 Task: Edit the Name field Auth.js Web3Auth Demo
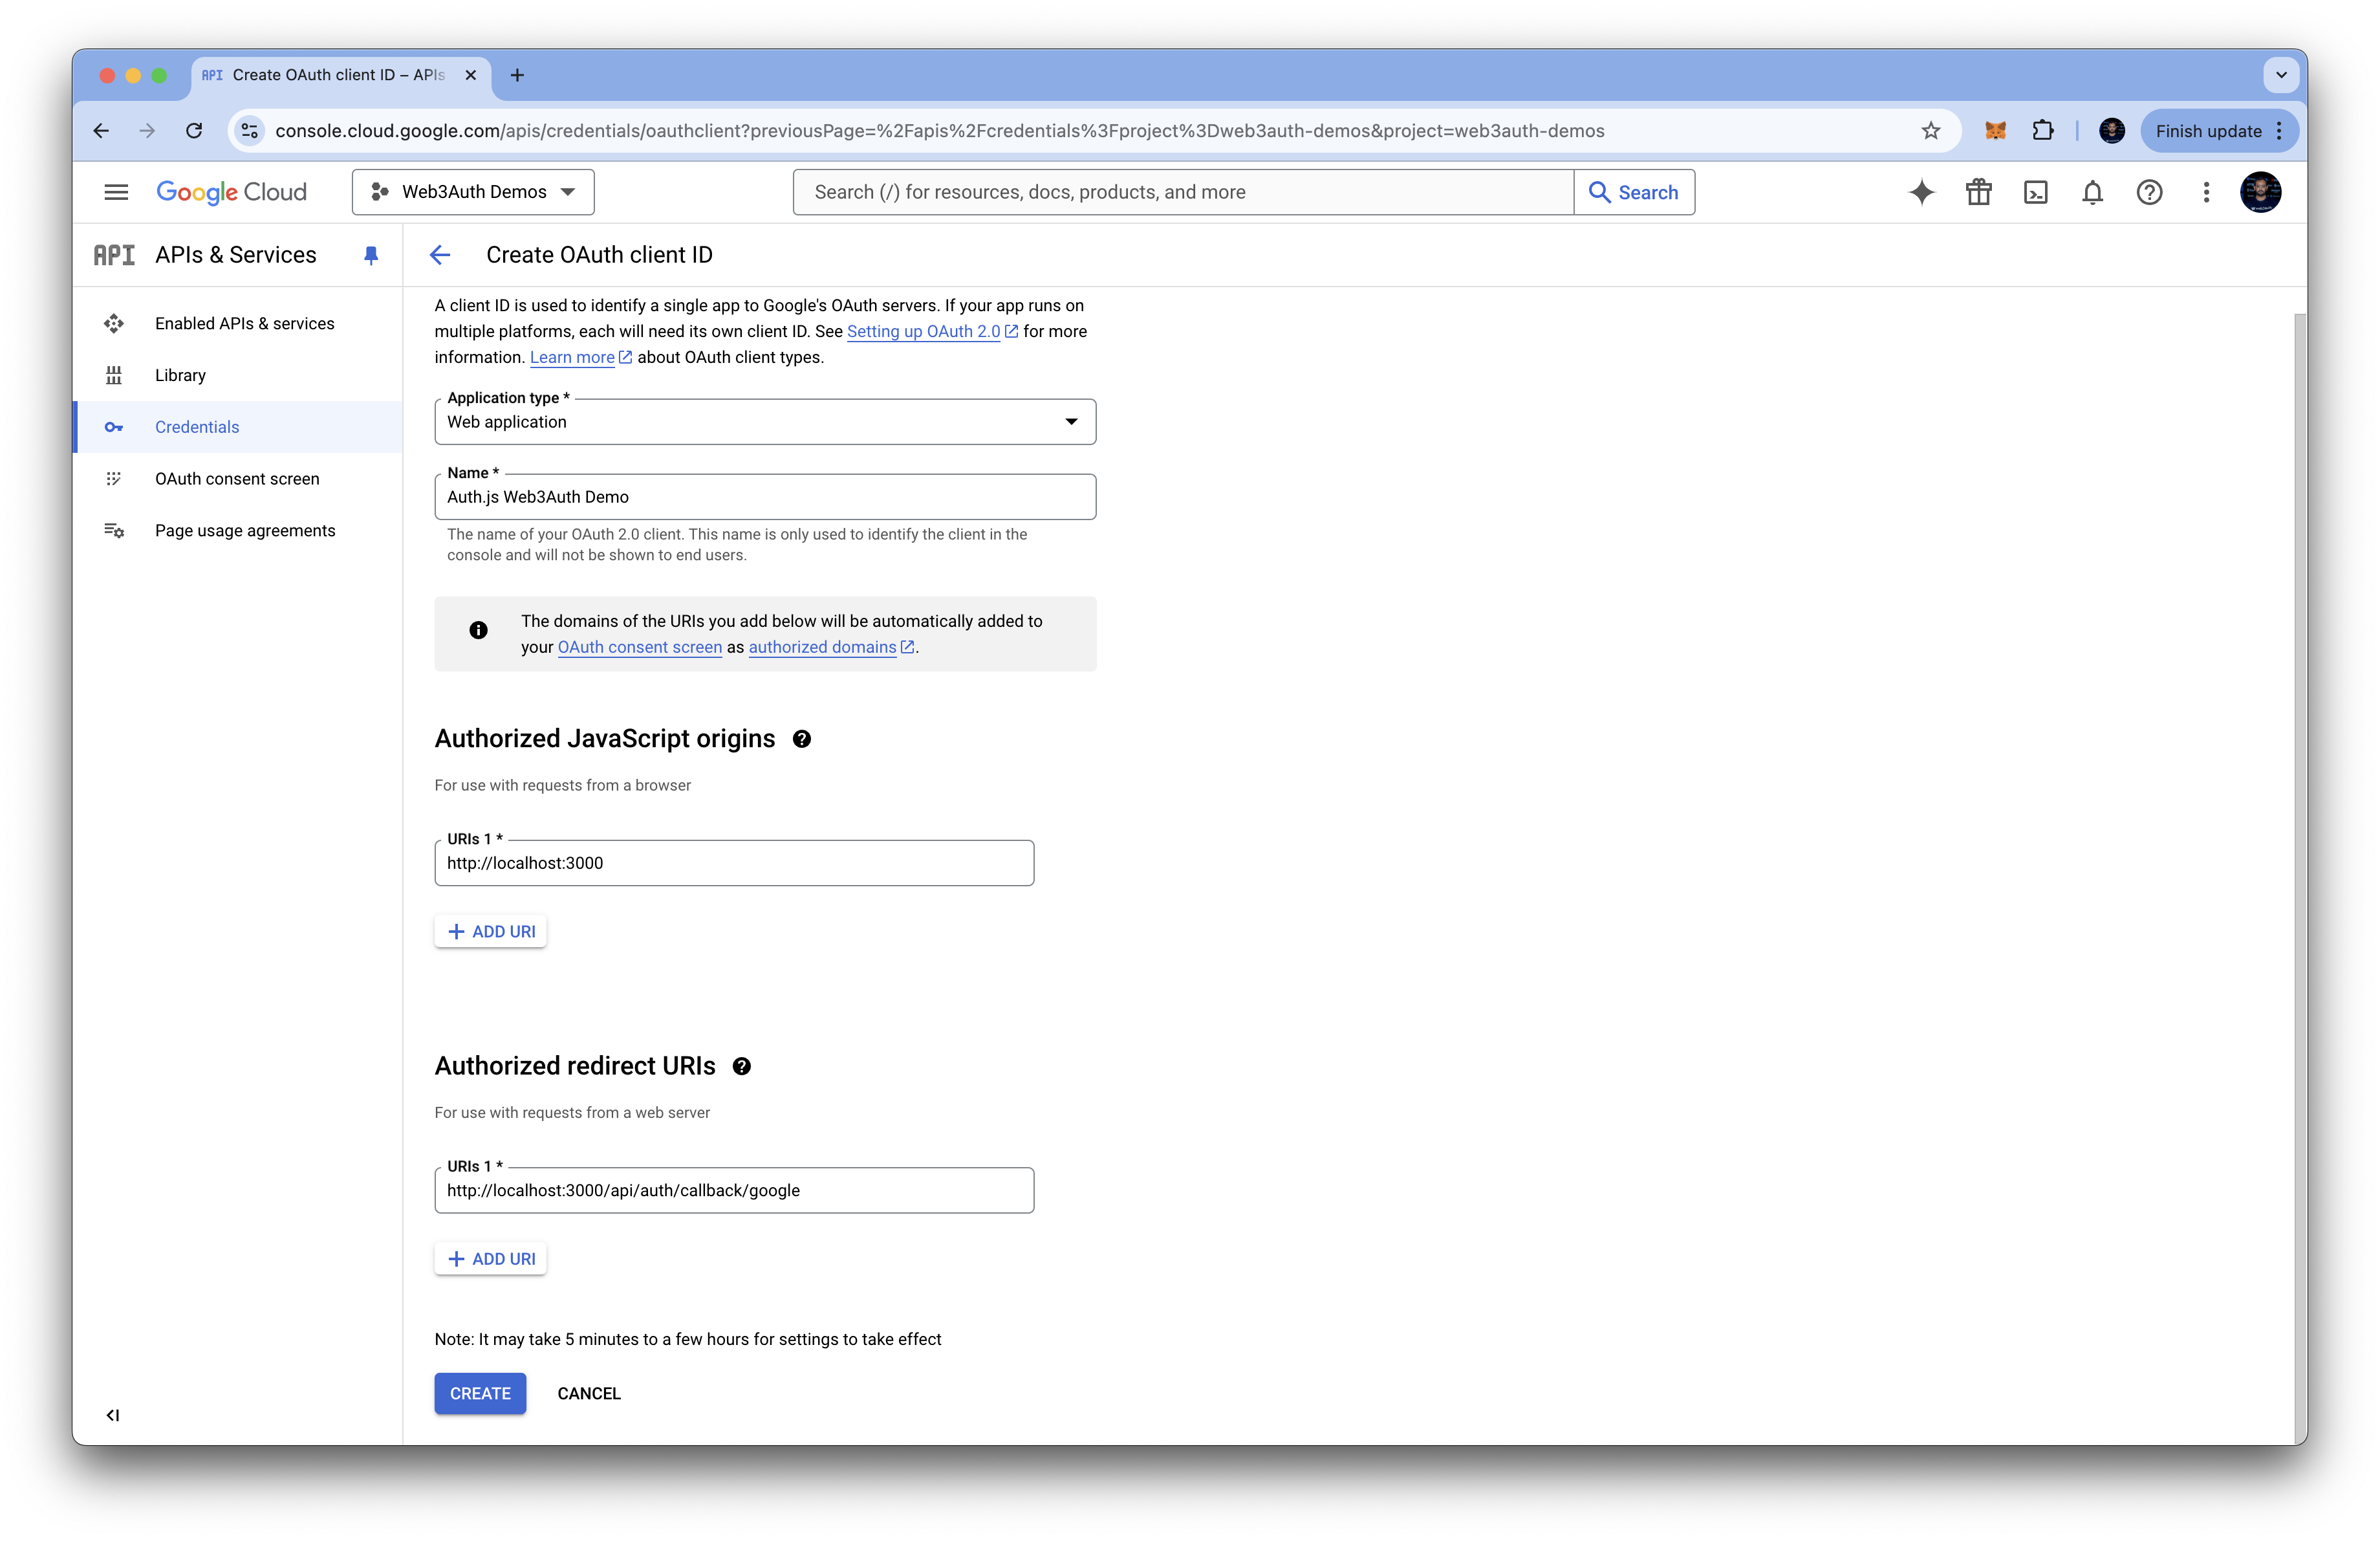click(x=765, y=497)
